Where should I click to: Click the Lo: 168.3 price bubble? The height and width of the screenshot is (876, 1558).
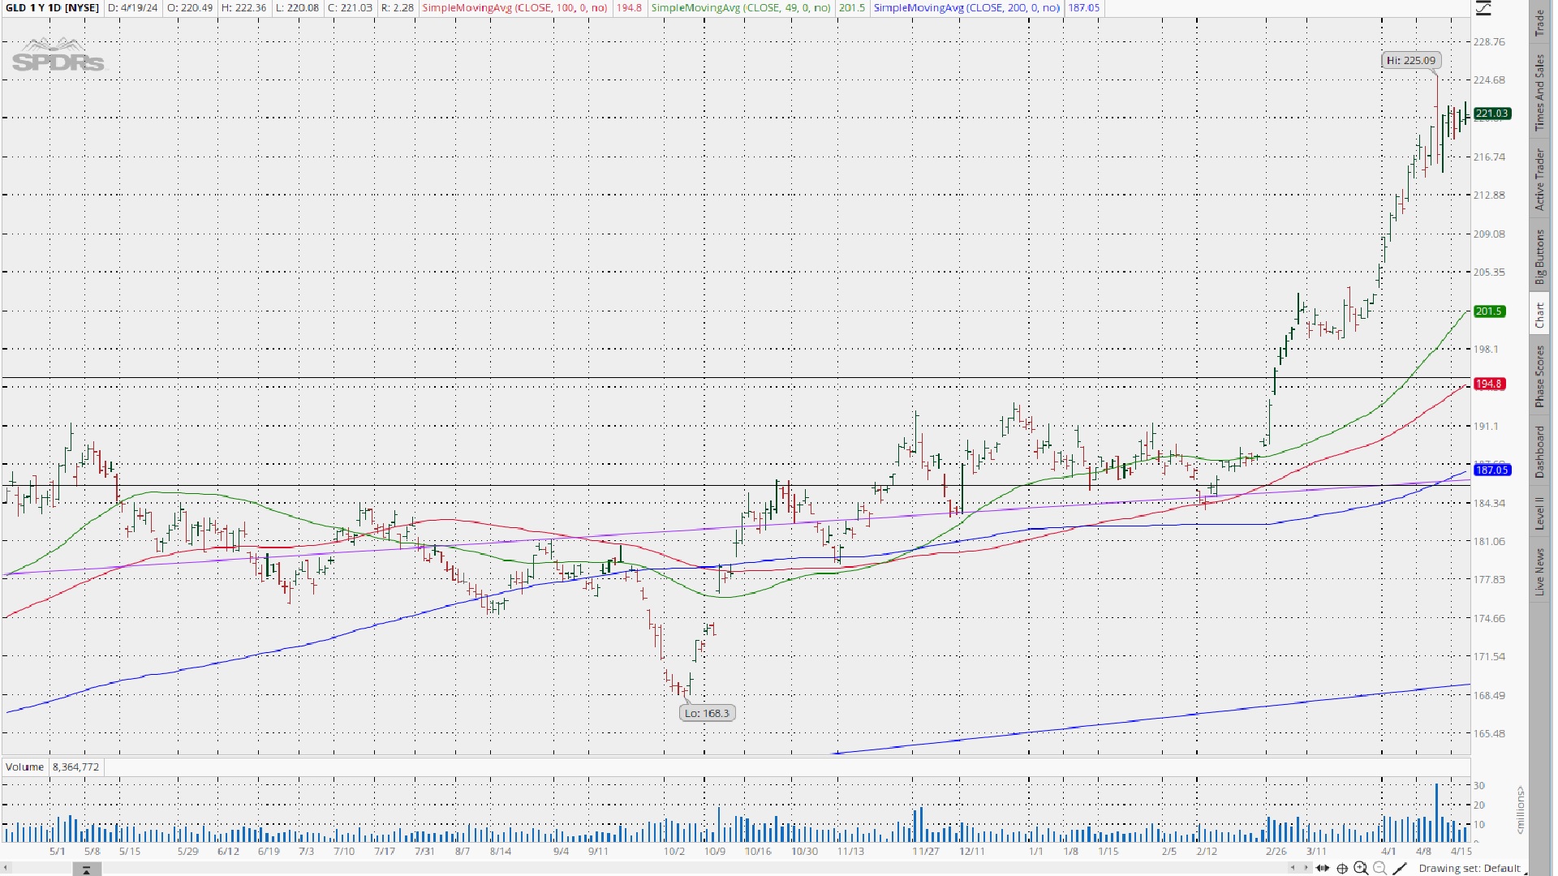pyautogui.click(x=707, y=713)
